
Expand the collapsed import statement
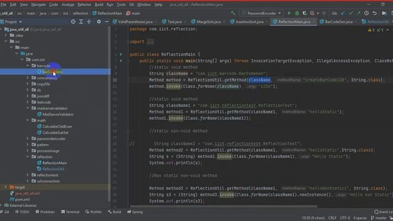pyautogui.click(x=150, y=42)
